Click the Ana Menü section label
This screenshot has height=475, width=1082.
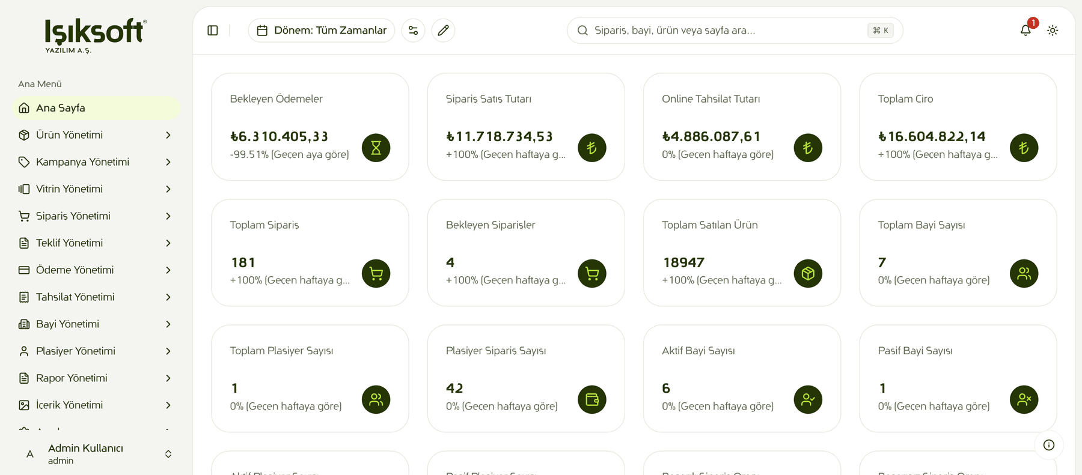(40, 84)
